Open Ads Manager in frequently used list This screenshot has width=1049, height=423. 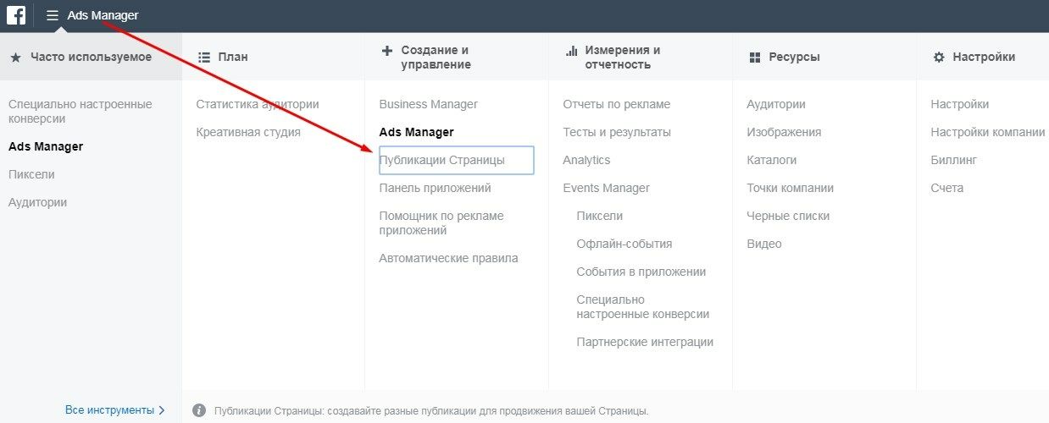pos(46,146)
